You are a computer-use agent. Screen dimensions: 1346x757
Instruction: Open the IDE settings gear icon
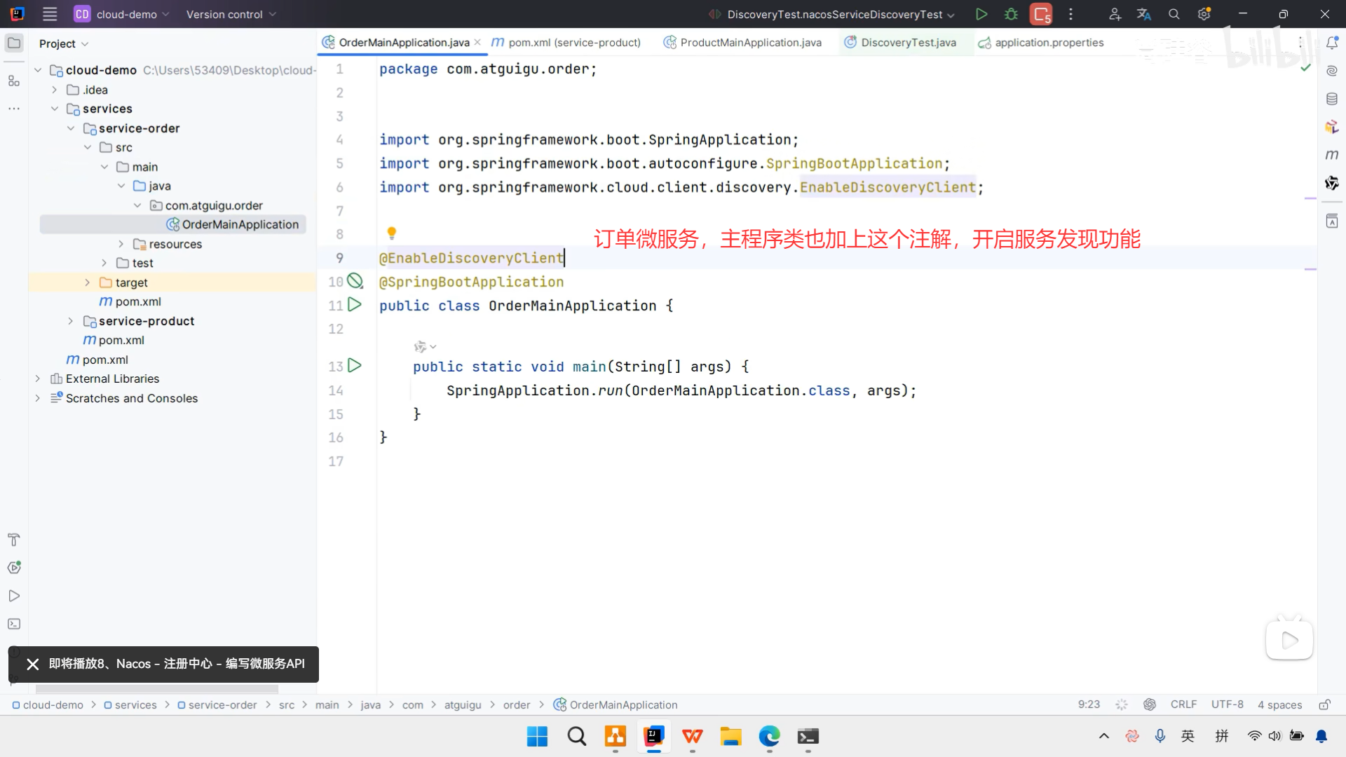(1204, 14)
